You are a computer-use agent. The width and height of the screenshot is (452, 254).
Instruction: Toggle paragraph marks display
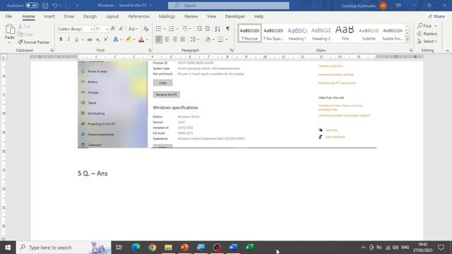click(227, 29)
